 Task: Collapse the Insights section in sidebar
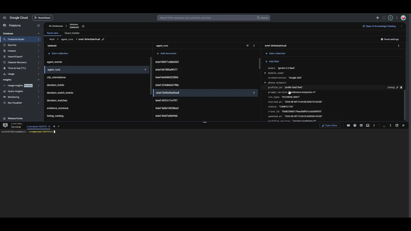(x=39, y=80)
